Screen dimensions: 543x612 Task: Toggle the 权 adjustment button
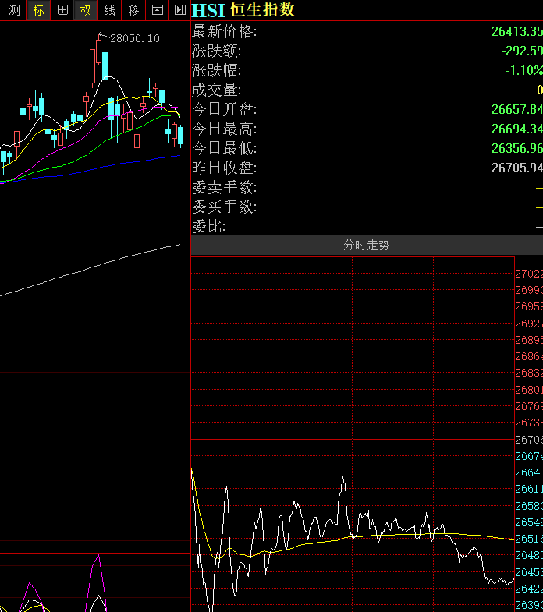[86, 10]
